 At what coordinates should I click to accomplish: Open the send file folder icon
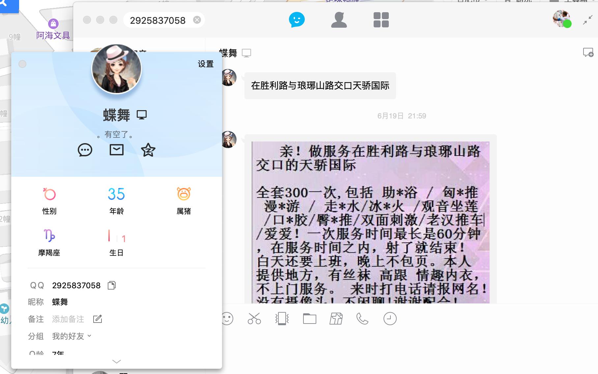[309, 319]
